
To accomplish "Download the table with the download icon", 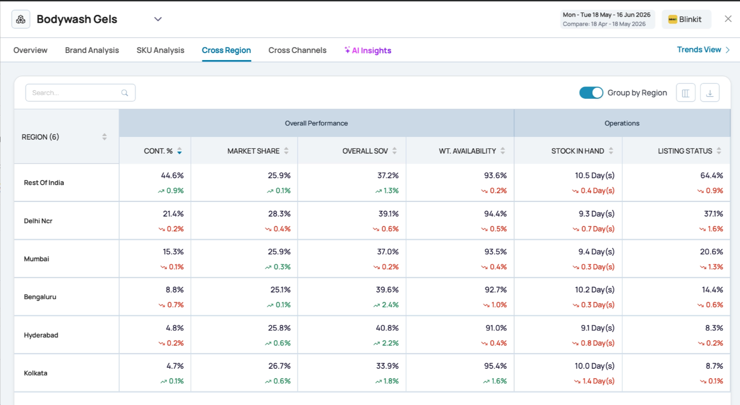I will point(709,93).
